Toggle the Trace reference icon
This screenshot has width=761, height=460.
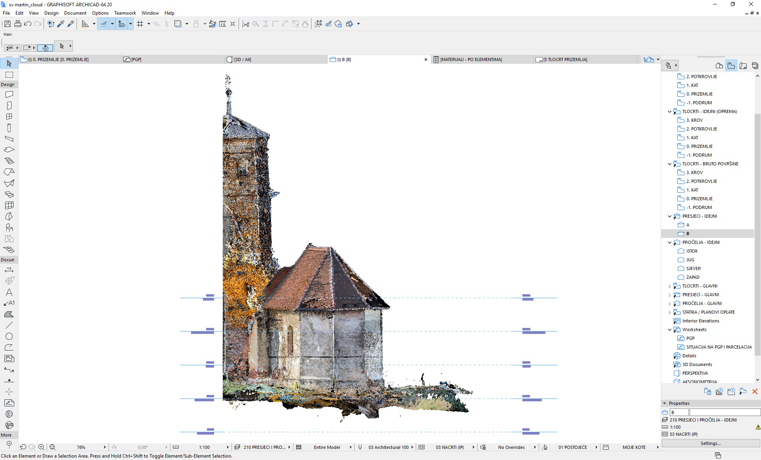(x=178, y=24)
